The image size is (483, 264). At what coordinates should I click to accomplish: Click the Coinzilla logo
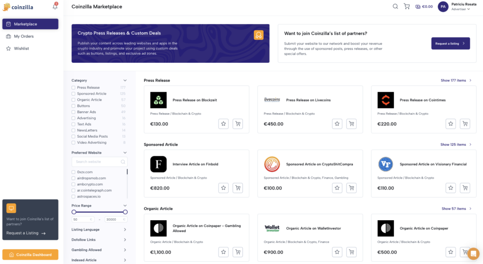(18, 7)
